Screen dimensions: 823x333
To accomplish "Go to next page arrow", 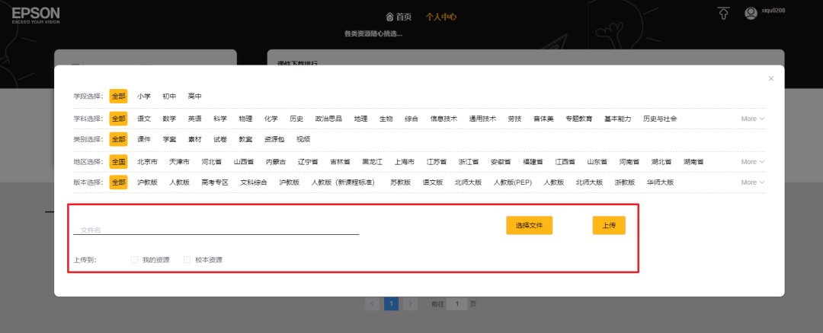I will [x=410, y=303].
